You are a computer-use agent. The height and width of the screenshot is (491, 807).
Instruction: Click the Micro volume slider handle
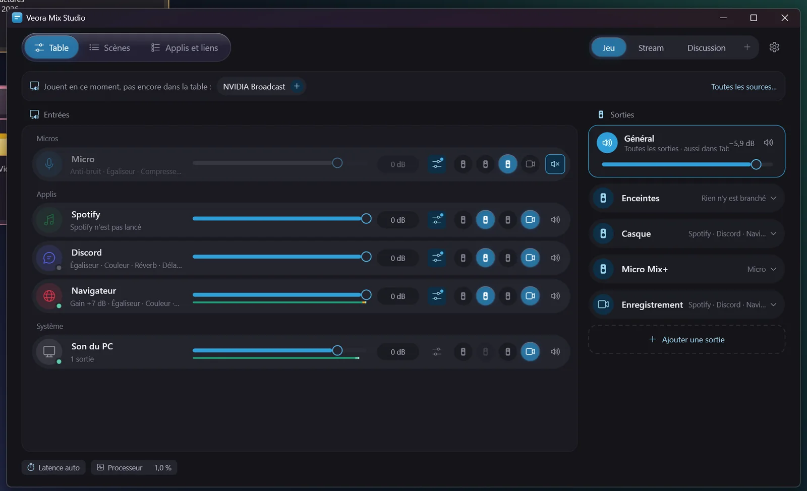tap(337, 163)
